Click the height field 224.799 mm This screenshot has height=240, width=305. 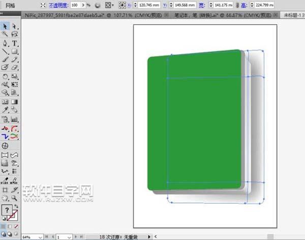pos(264,5)
